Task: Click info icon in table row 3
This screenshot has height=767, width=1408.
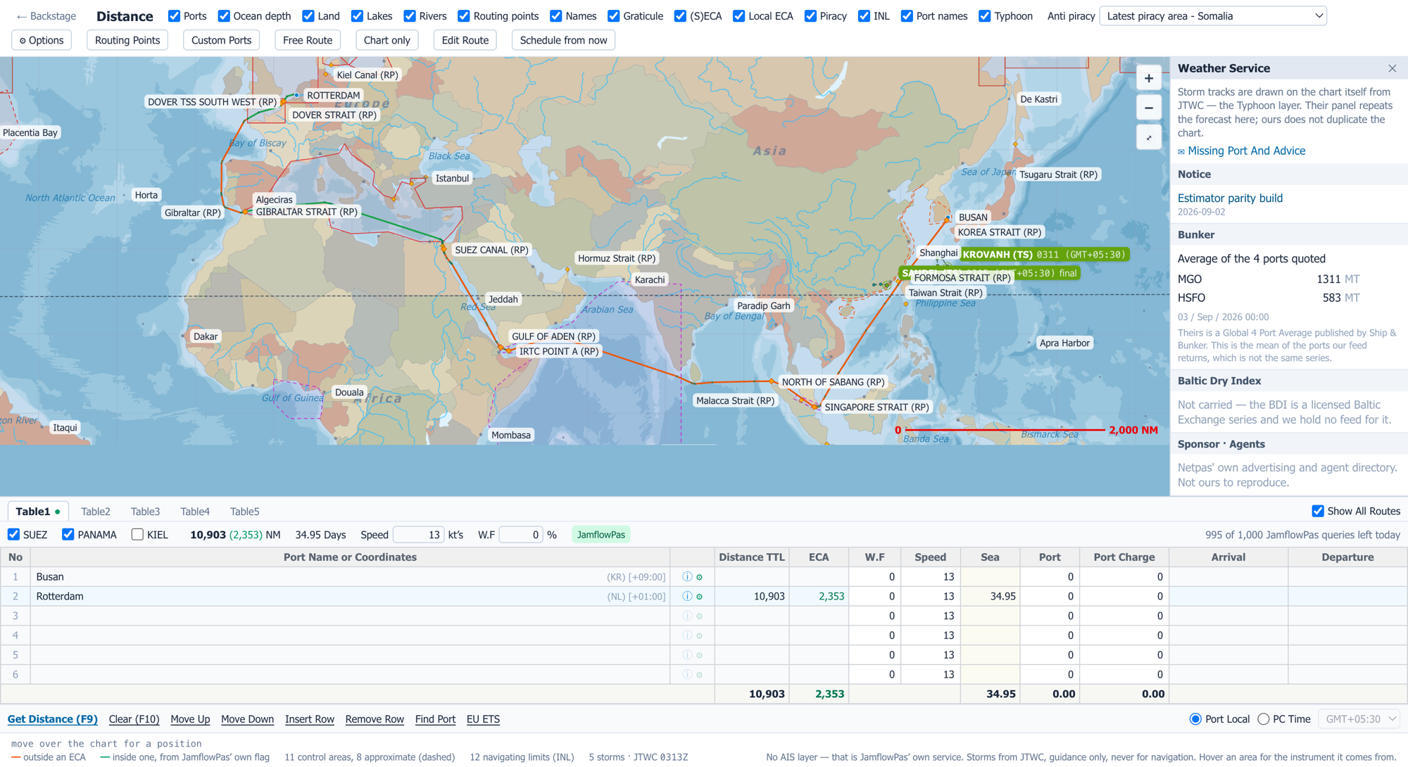Action: (x=687, y=616)
